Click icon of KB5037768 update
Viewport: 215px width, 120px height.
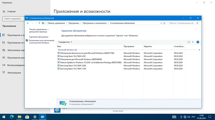[59, 53]
